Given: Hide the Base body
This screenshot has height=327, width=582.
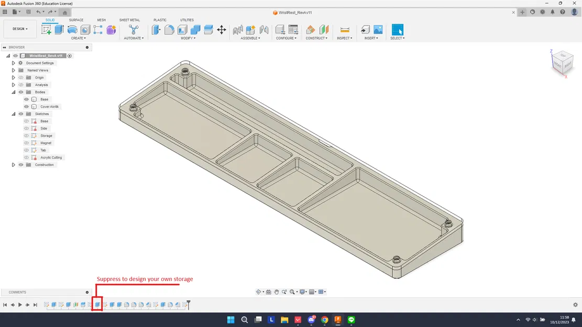Looking at the screenshot, I should click(26, 99).
